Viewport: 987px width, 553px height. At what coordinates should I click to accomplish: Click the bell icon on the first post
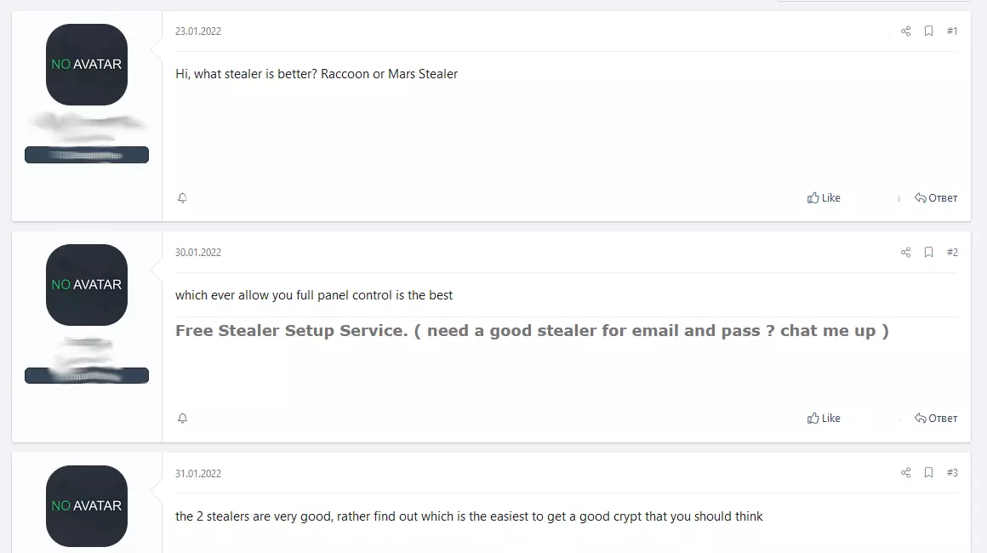pos(182,197)
